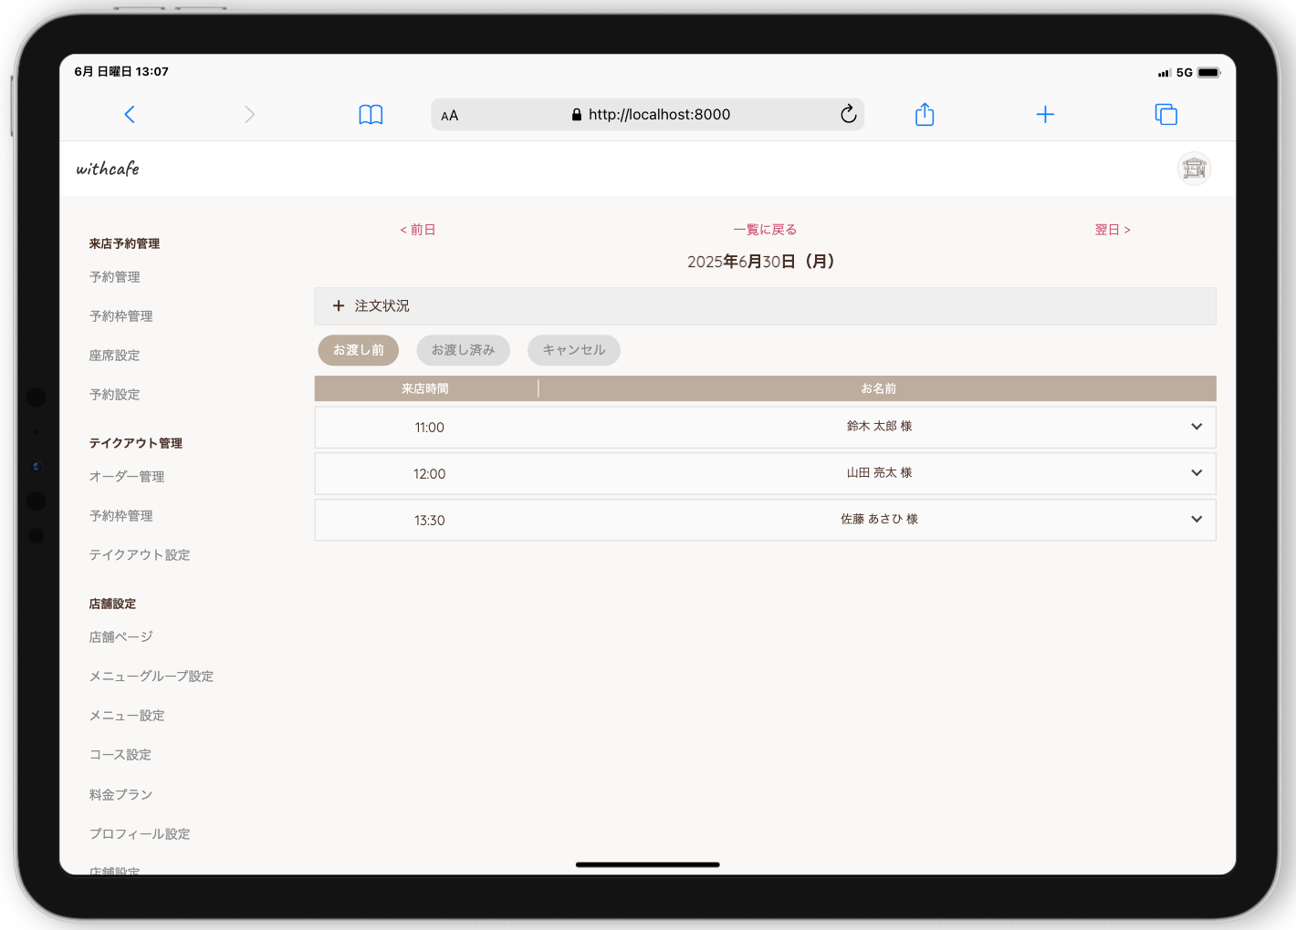Click the お名前 column header
The width and height of the screenshot is (1296, 930).
click(879, 388)
